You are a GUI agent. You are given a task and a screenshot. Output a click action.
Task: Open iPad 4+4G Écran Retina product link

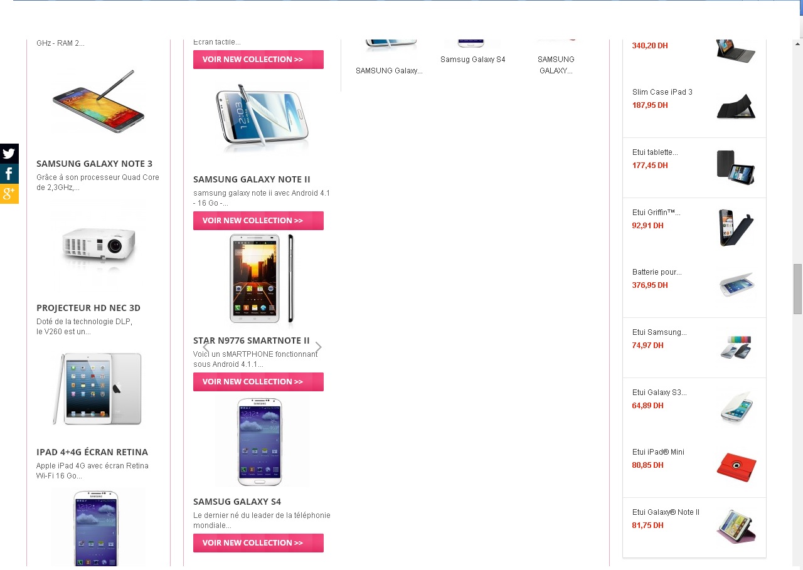pyautogui.click(x=92, y=452)
